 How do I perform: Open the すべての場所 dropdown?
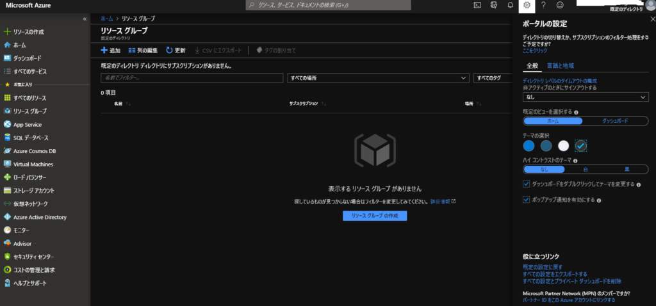pyautogui.click(x=378, y=77)
